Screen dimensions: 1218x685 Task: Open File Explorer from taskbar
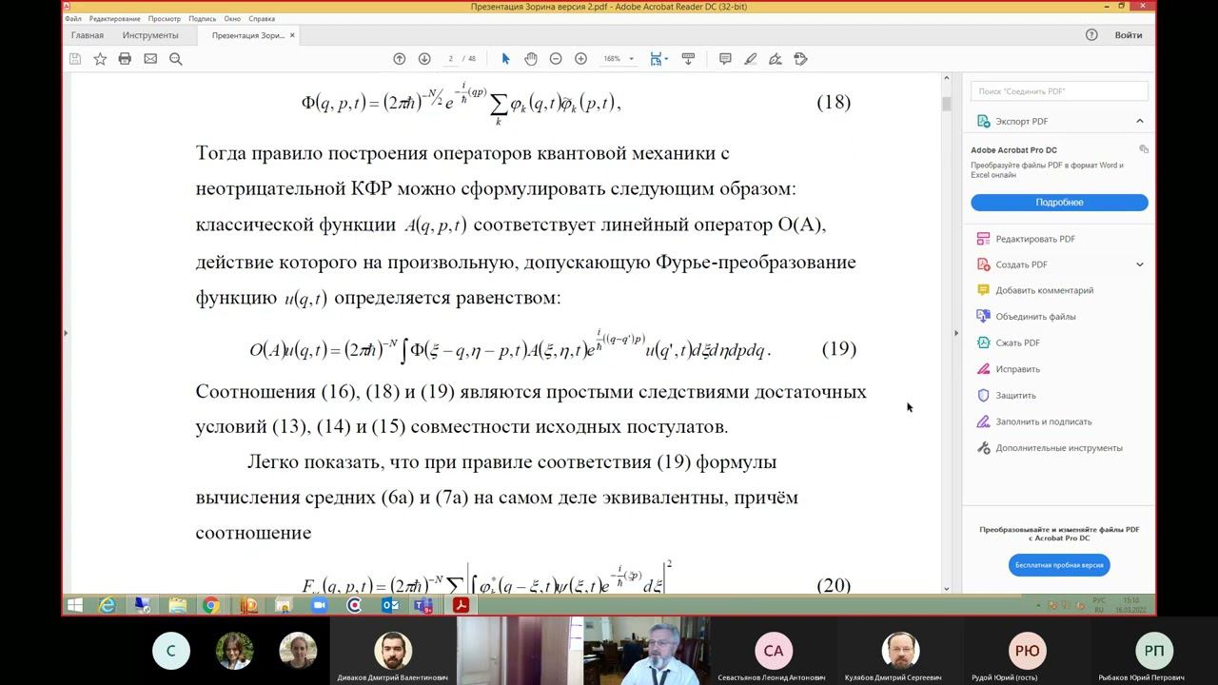[177, 605]
